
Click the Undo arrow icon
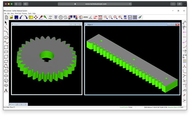pos(21,17)
